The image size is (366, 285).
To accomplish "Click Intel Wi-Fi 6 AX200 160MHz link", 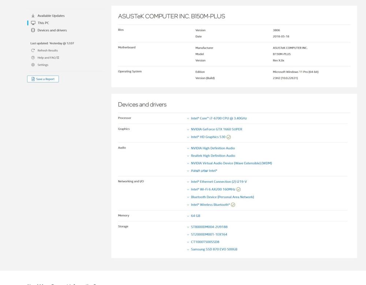I will tap(213, 189).
